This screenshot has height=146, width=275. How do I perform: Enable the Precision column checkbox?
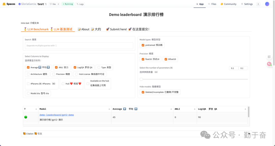(54, 74)
